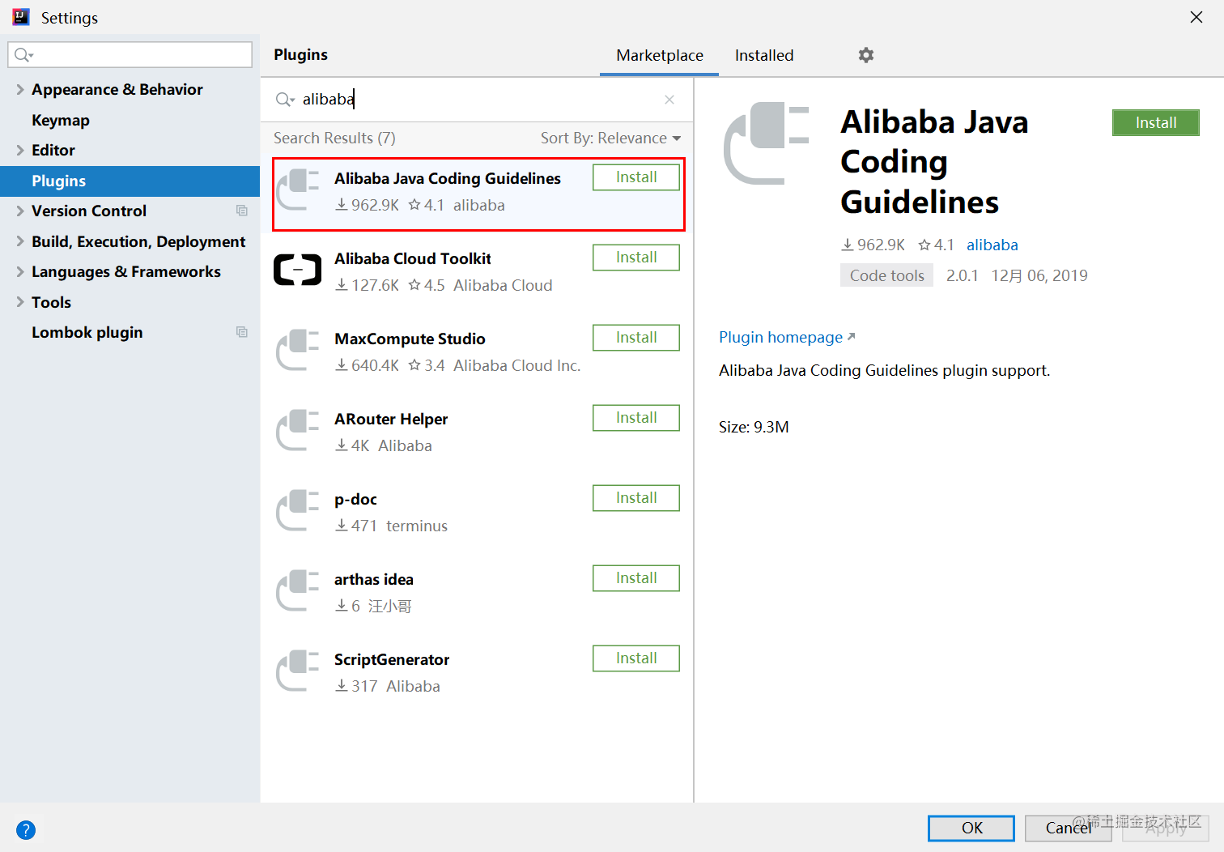
Task: Click the OK button
Action: 971,828
